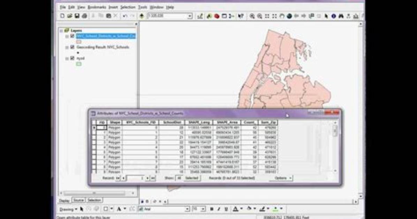Open the fill color picker
Image resolution: width=417 pixels, height=219 pixels.
[x=255, y=209]
